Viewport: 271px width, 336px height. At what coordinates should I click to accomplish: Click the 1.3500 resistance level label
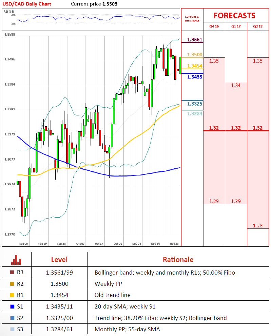[x=195, y=55]
